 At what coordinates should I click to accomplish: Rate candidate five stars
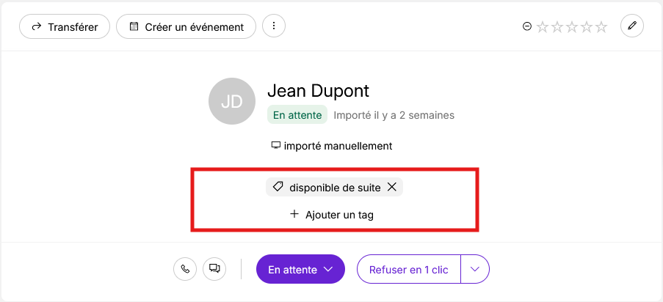coord(601,27)
